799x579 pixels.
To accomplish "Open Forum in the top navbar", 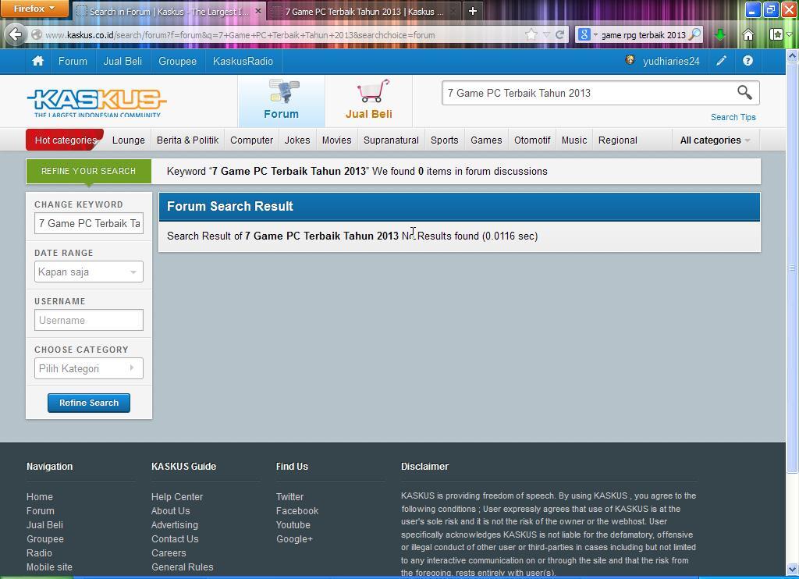I will (73, 61).
